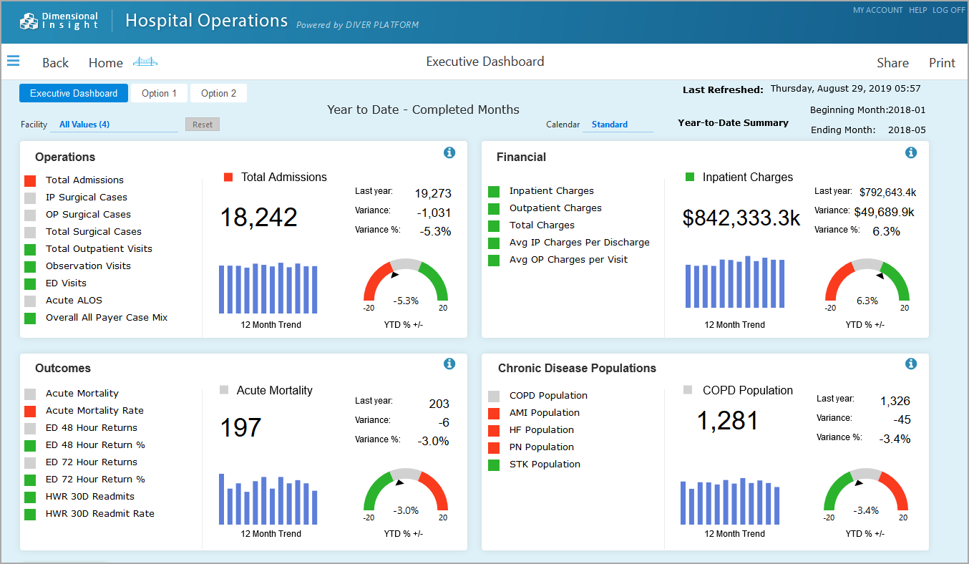Open the Financial panel info icon
The height and width of the screenshot is (564, 969).
(x=911, y=152)
